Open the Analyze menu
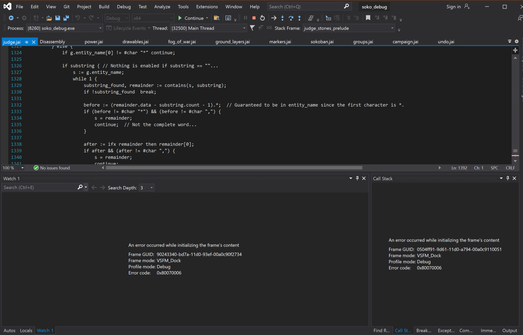523x335 pixels. click(x=162, y=7)
